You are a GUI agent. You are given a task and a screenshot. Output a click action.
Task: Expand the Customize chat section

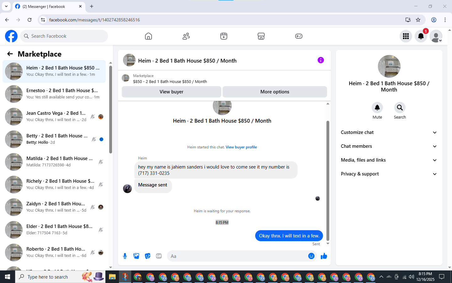click(389, 132)
